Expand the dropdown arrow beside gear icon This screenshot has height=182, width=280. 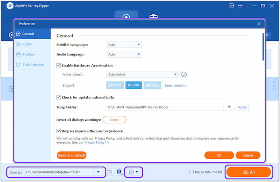tap(137, 172)
